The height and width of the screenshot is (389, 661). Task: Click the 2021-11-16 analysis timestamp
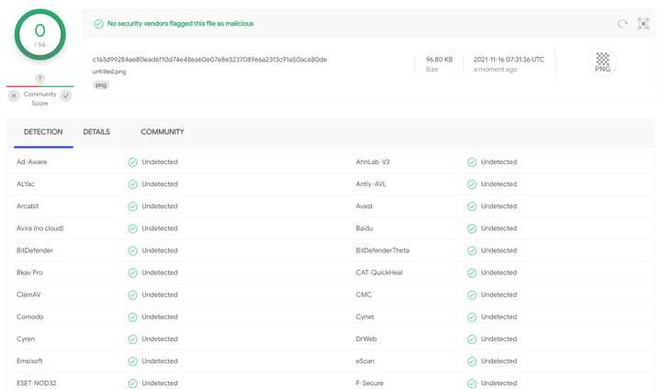coord(508,59)
